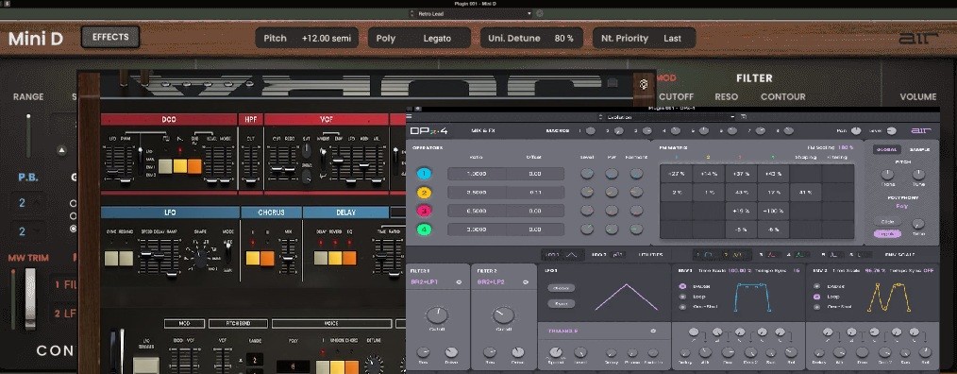Open the EFFECTS page in Mini D
Image resolution: width=957 pixels, height=374 pixels.
pos(110,37)
